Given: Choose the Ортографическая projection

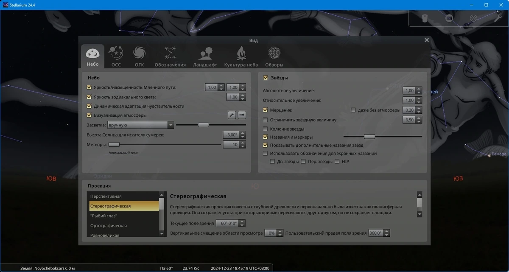Looking at the screenshot, I should (x=124, y=226).
